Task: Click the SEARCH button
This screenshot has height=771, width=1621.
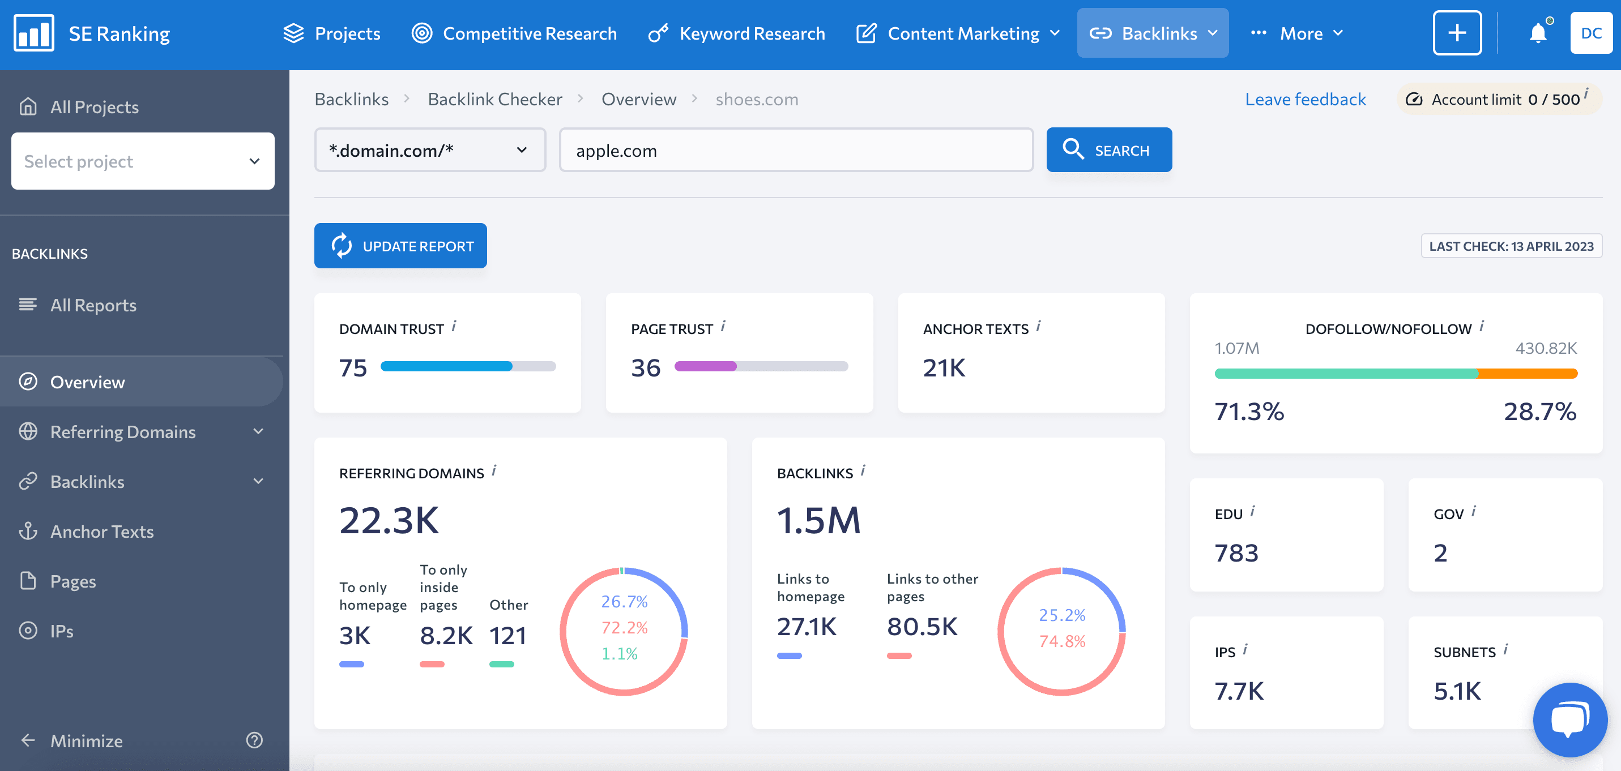Action: pos(1109,149)
